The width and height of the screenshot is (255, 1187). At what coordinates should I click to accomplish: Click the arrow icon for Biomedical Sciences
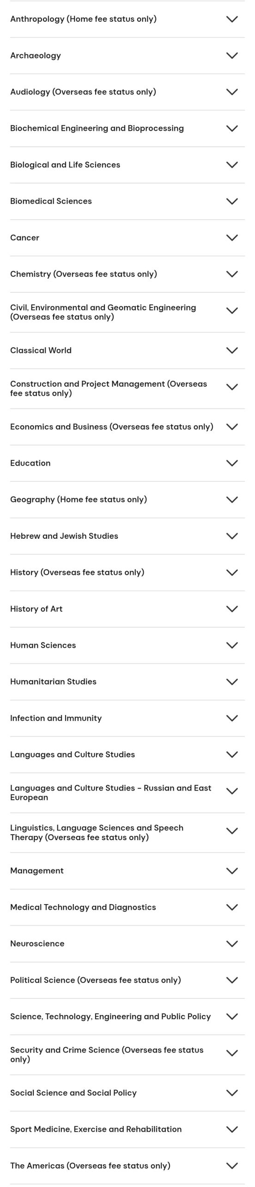tap(232, 201)
